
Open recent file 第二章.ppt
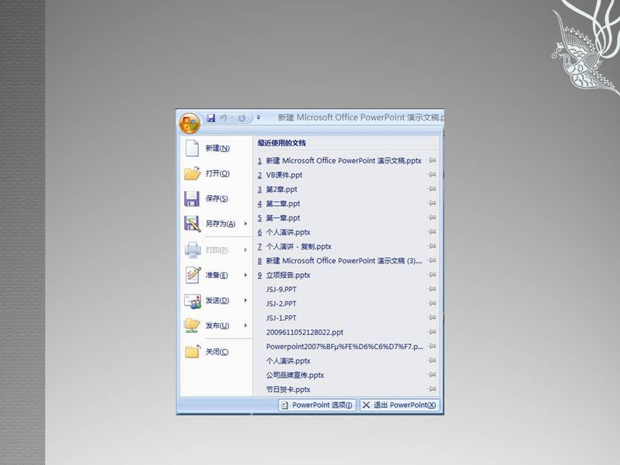(x=283, y=203)
